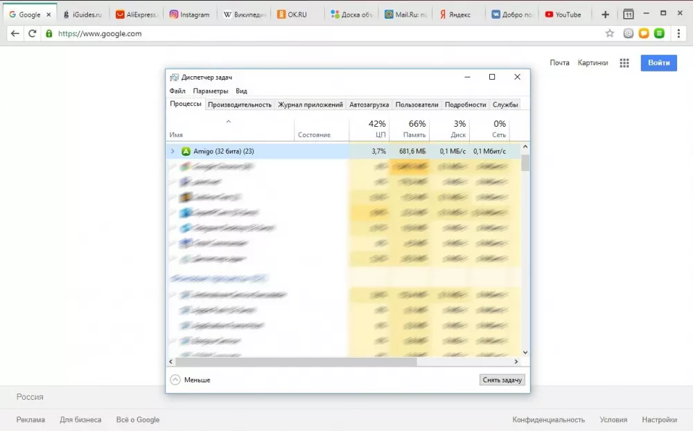The width and height of the screenshot is (693, 431).
Task: Reload the page with the refresh icon
Action: [32, 33]
